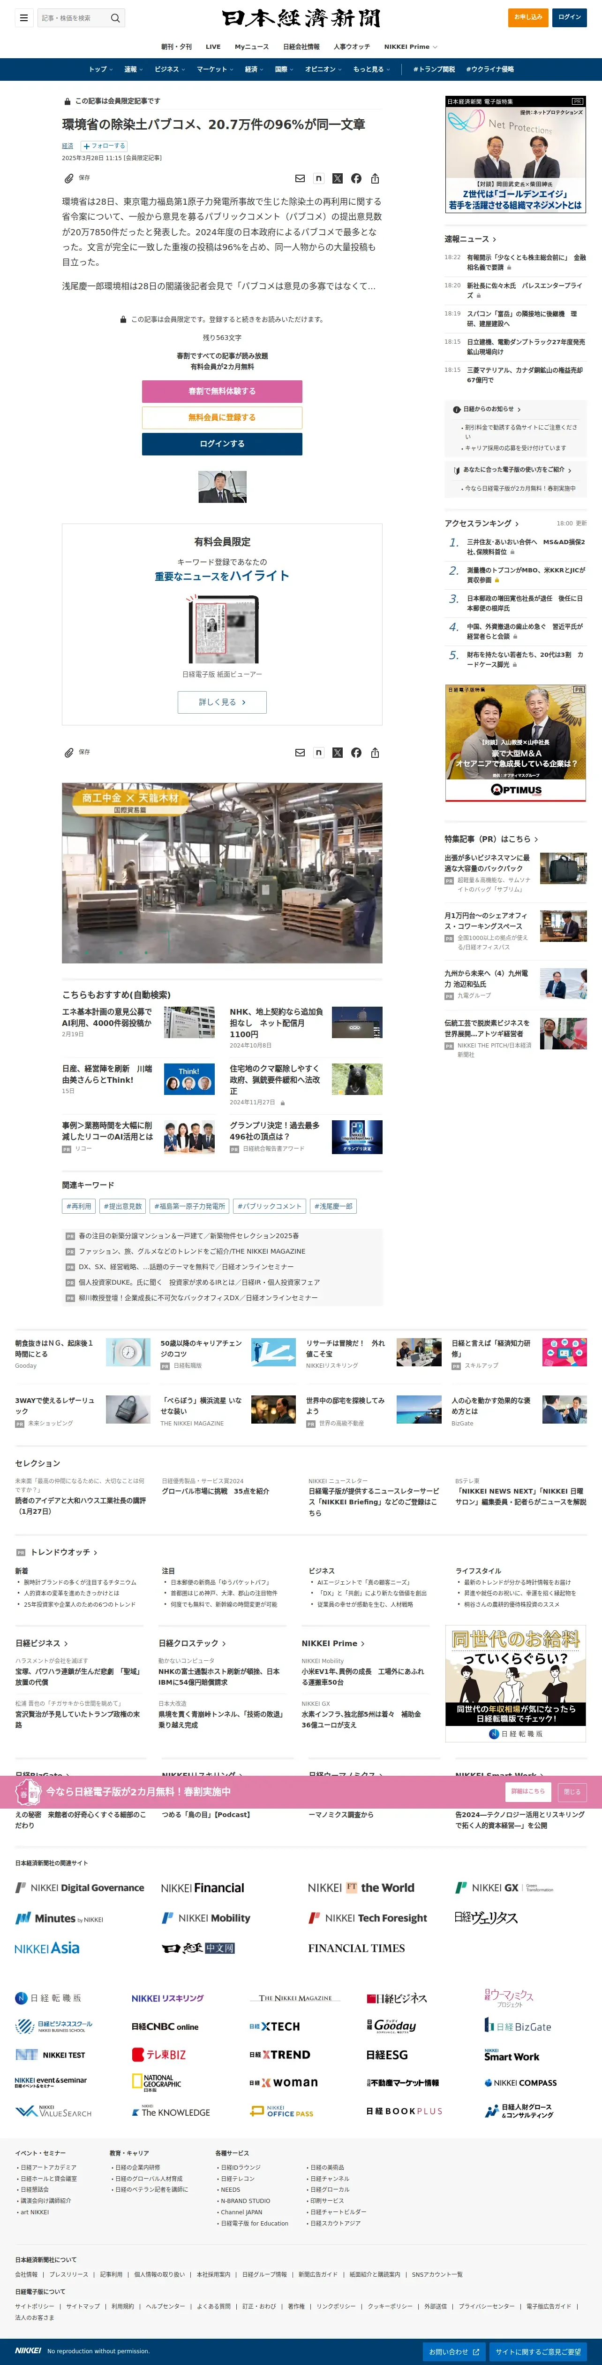Open 日経会社情報 menu item
602x2365 pixels.
[301, 46]
